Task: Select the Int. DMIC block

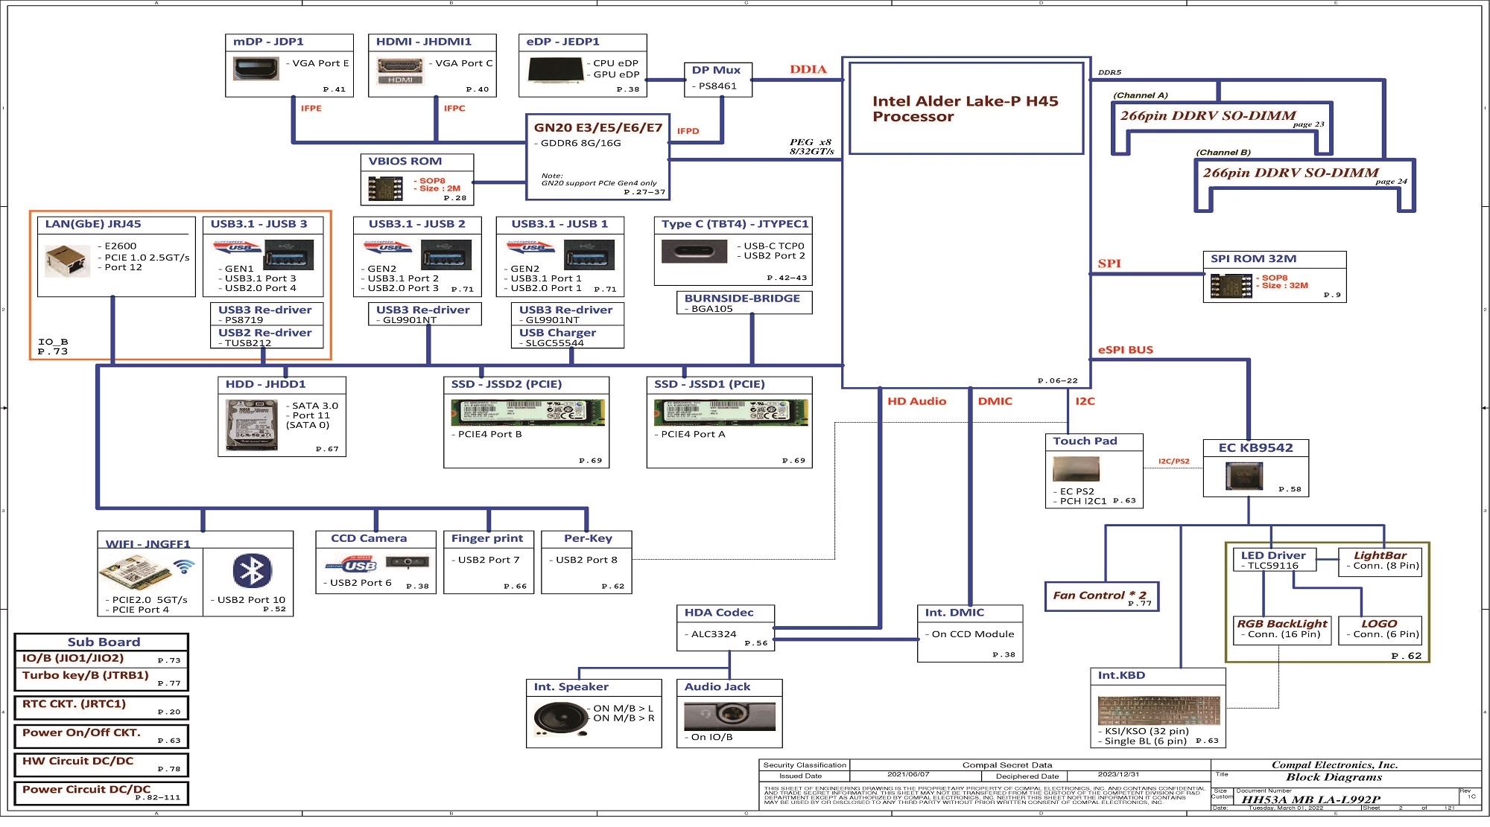Action: point(969,633)
